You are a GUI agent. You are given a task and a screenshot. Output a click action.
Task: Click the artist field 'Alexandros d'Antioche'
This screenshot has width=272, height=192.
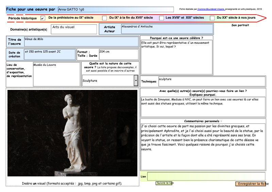tap(167, 29)
